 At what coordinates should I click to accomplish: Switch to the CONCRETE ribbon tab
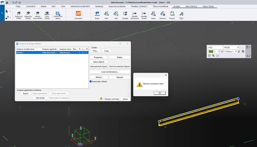click(x=30, y=7)
